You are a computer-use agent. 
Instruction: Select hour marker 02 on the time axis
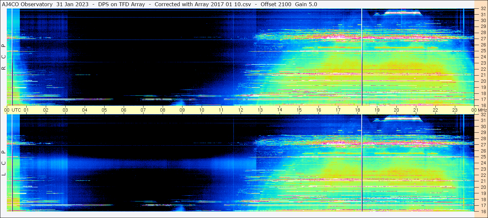[x=46, y=110]
